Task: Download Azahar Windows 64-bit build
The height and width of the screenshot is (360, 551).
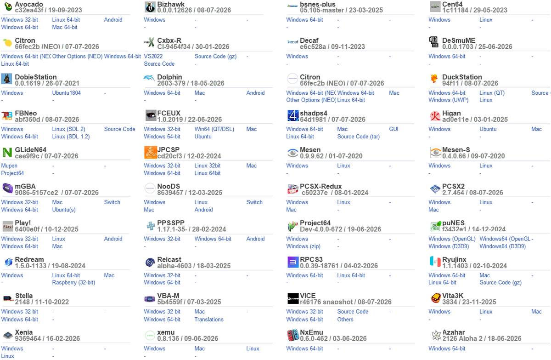Action: (447, 349)
